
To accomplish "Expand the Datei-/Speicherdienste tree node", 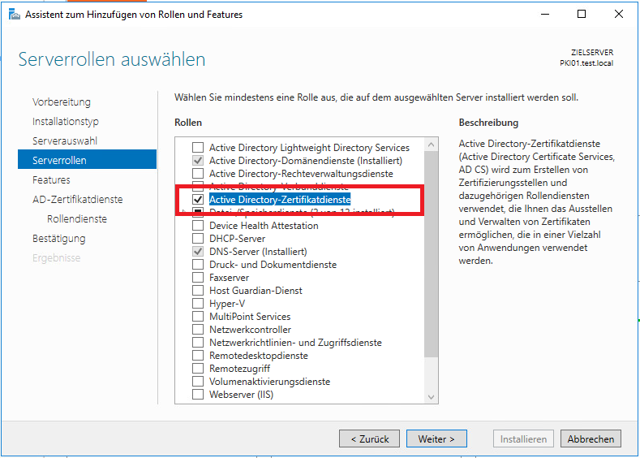I will tap(184, 213).
